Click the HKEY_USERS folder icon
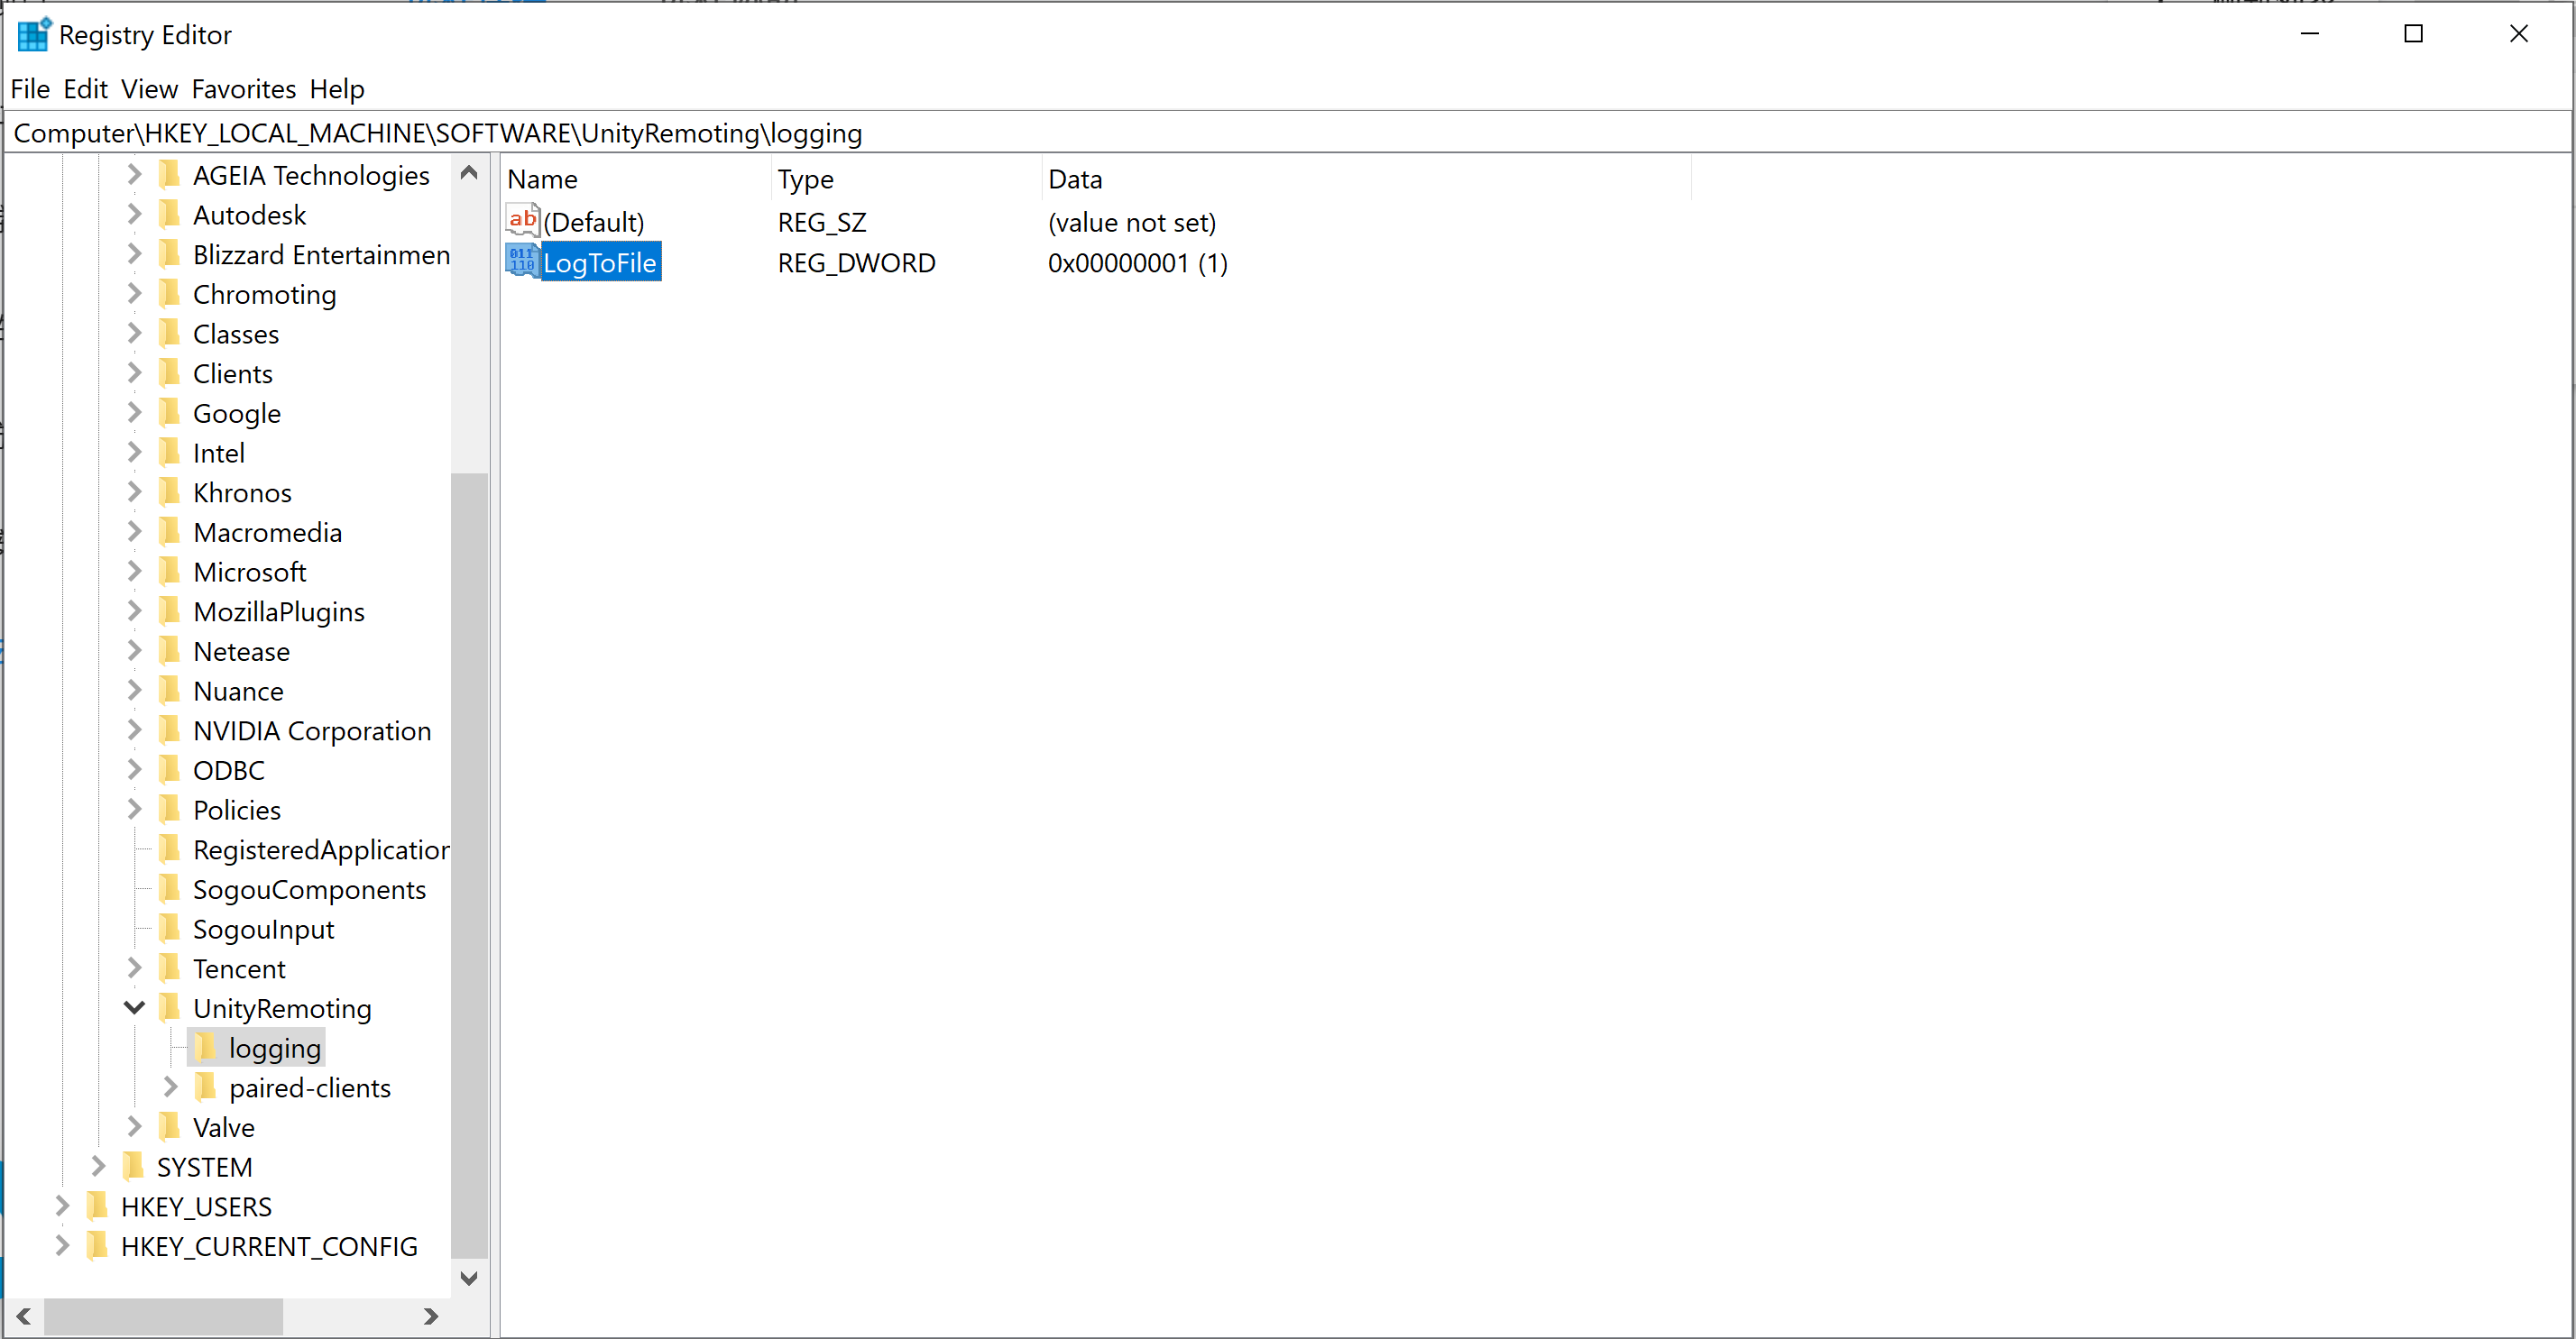This screenshot has height=1339, width=2576. tap(98, 1207)
